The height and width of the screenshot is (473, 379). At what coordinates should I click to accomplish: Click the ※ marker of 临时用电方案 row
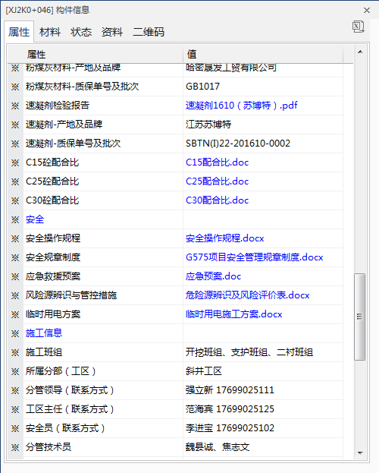pos(15,315)
